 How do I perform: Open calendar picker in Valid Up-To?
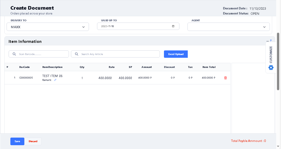tap(173, 26)
